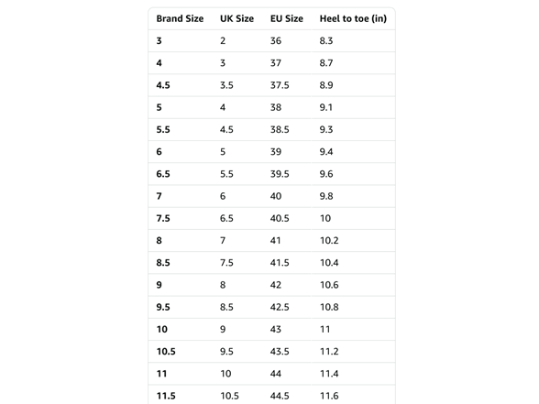
Task: Select UK size 8 value
Action: [223, 285]
